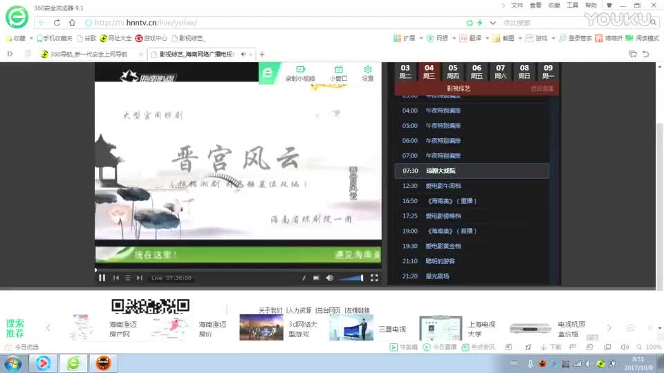Switch to the 360导航 tab

[x=91, y=54]
